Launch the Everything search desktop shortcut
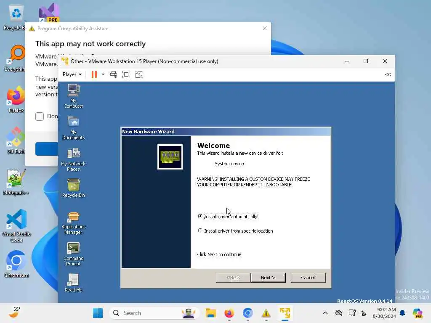Screen dimensions: 431x323 pyautogui.click(x=16, y=58)
